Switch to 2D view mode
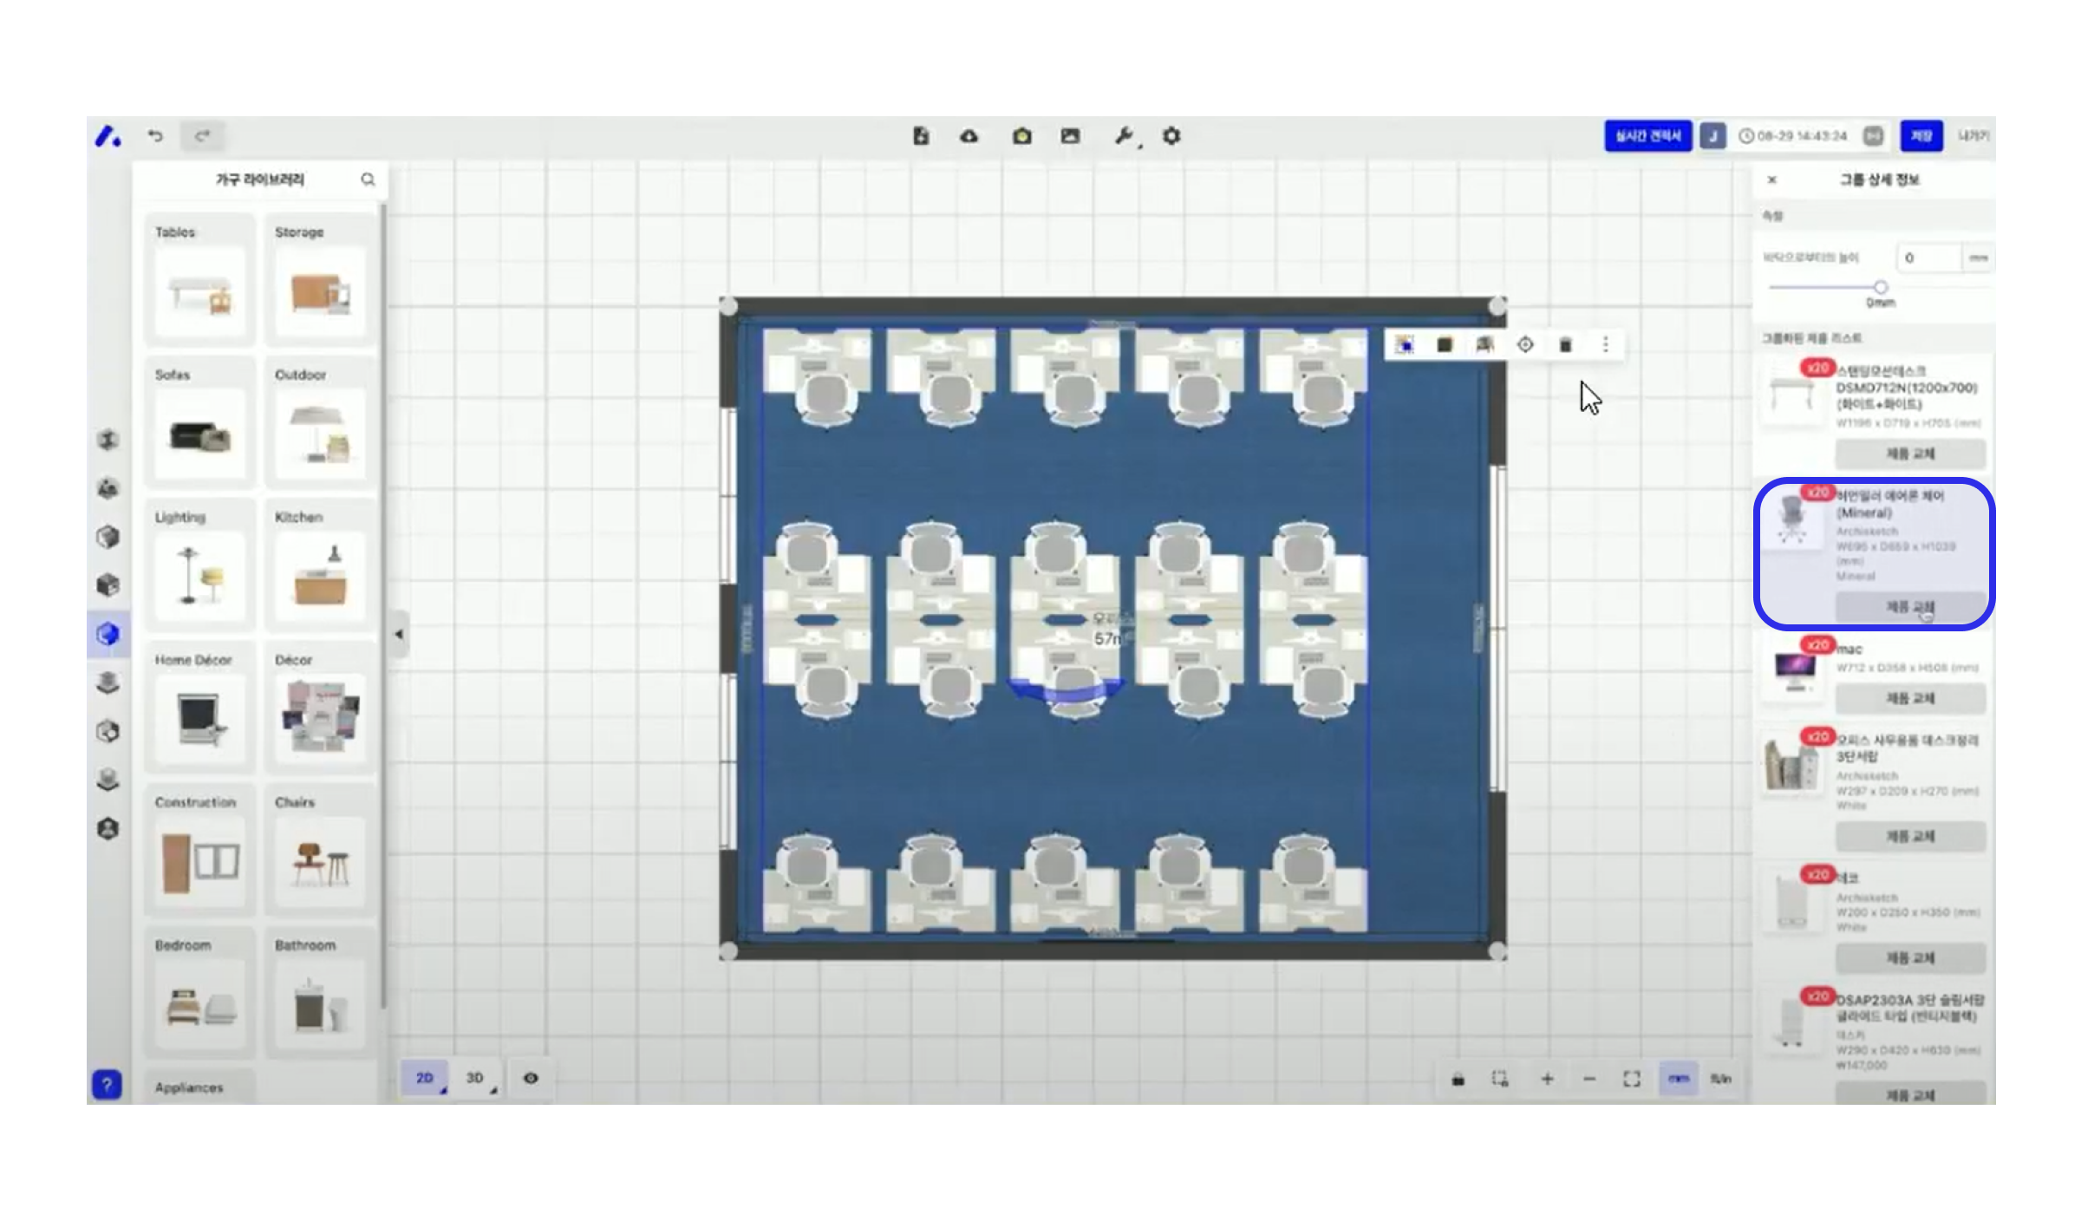The height and width of the screenshot is (1221, 2081). 425,1078
